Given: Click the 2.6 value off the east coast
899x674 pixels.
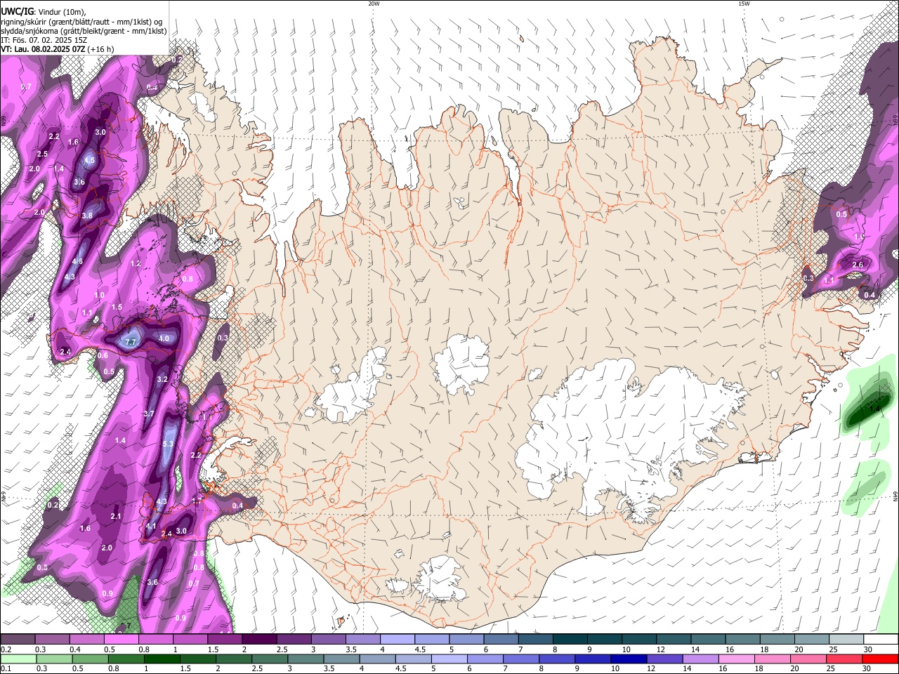Looking at the screenshot, I should pos(858,265).
